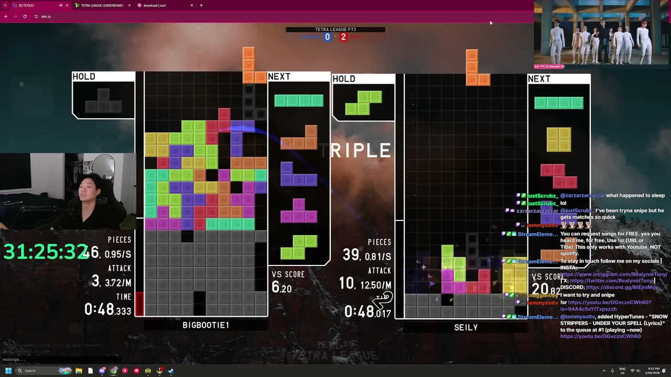Open the Discord invite link in chat
The image size is (671, 377).
click(x=622, y=287)
